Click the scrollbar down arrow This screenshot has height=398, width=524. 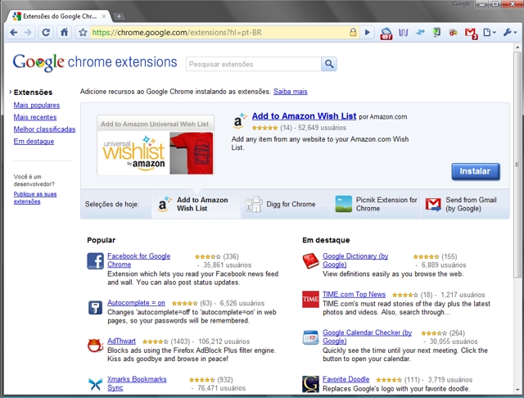(x=517, y=390)
